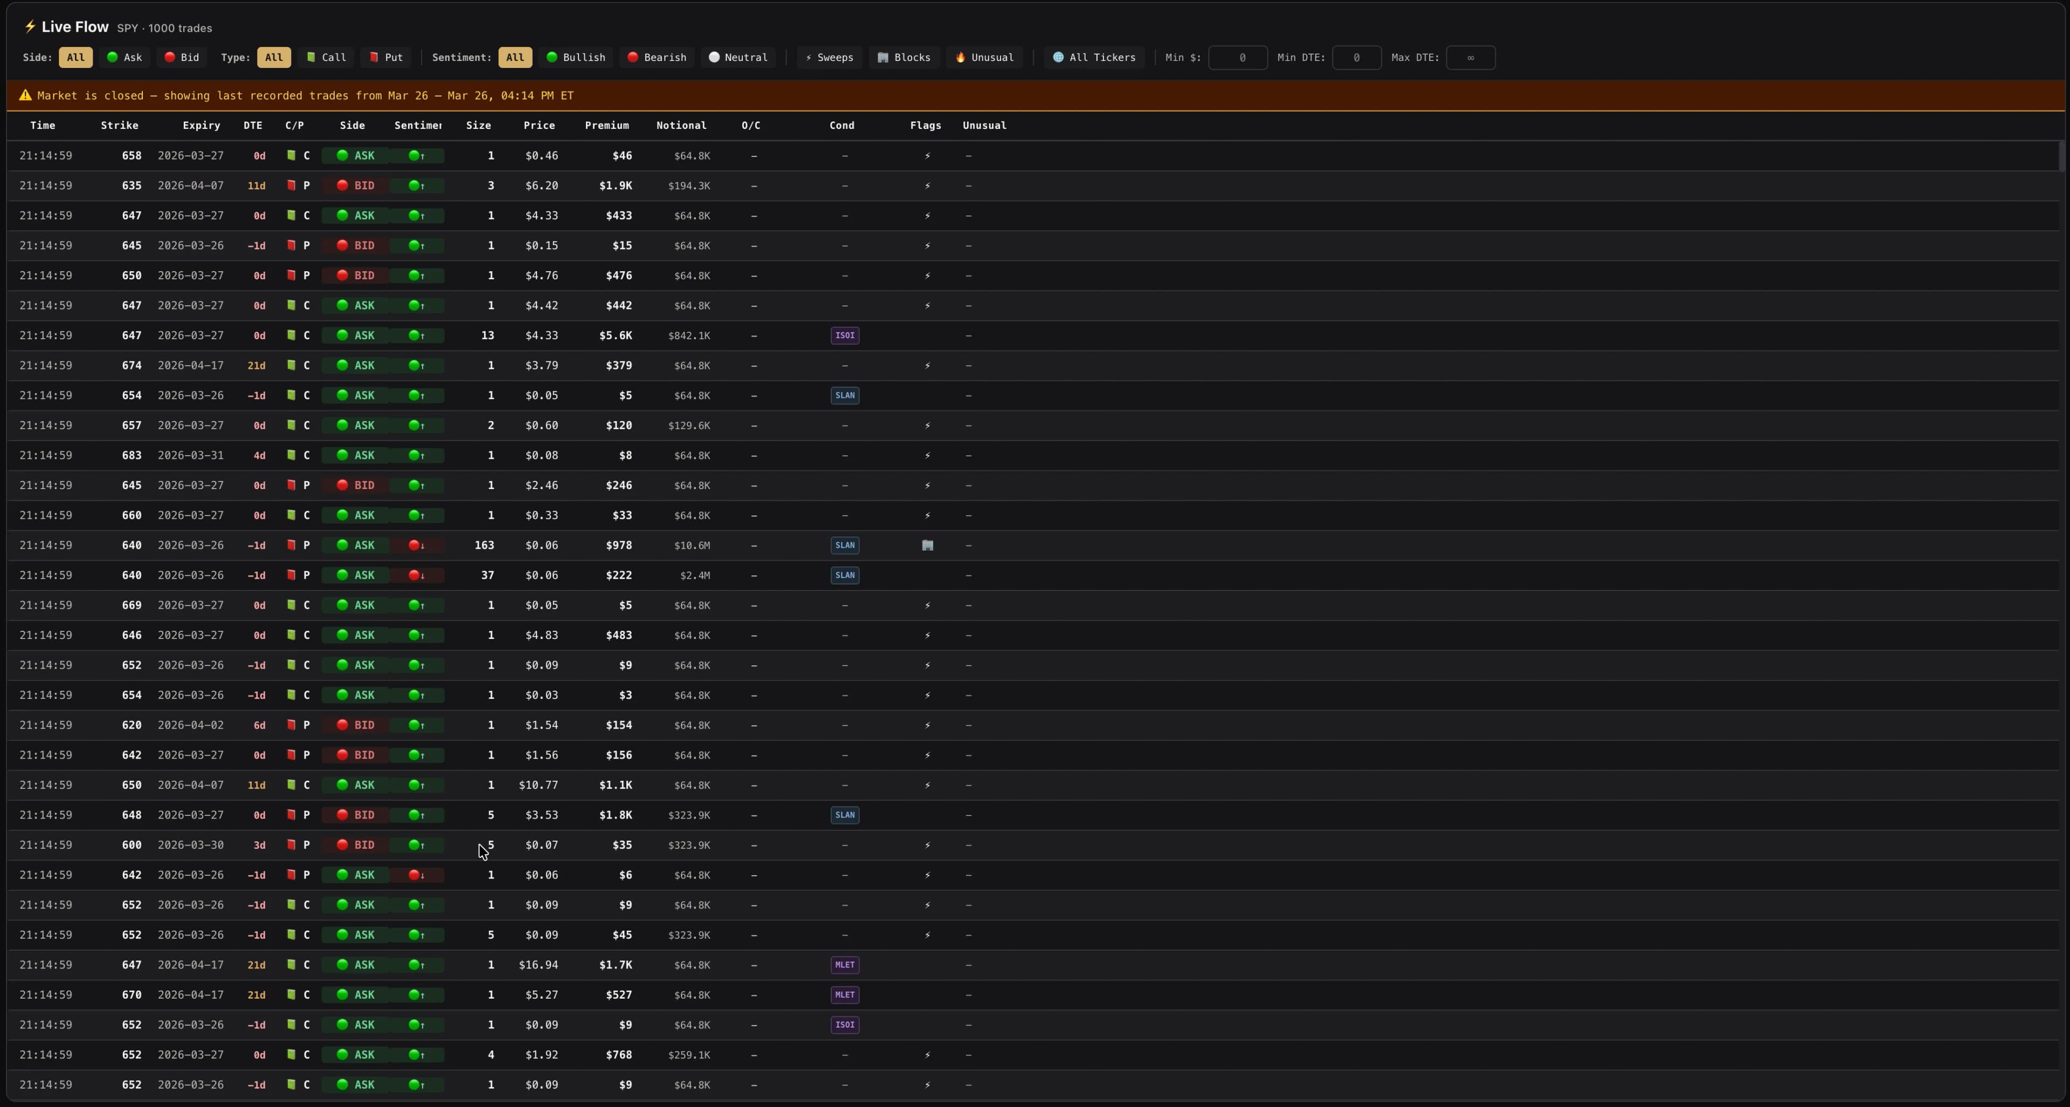Click the Live Flow lightning icon
The width and height of the screenshot is (2070, 1107).
[30, 26]
